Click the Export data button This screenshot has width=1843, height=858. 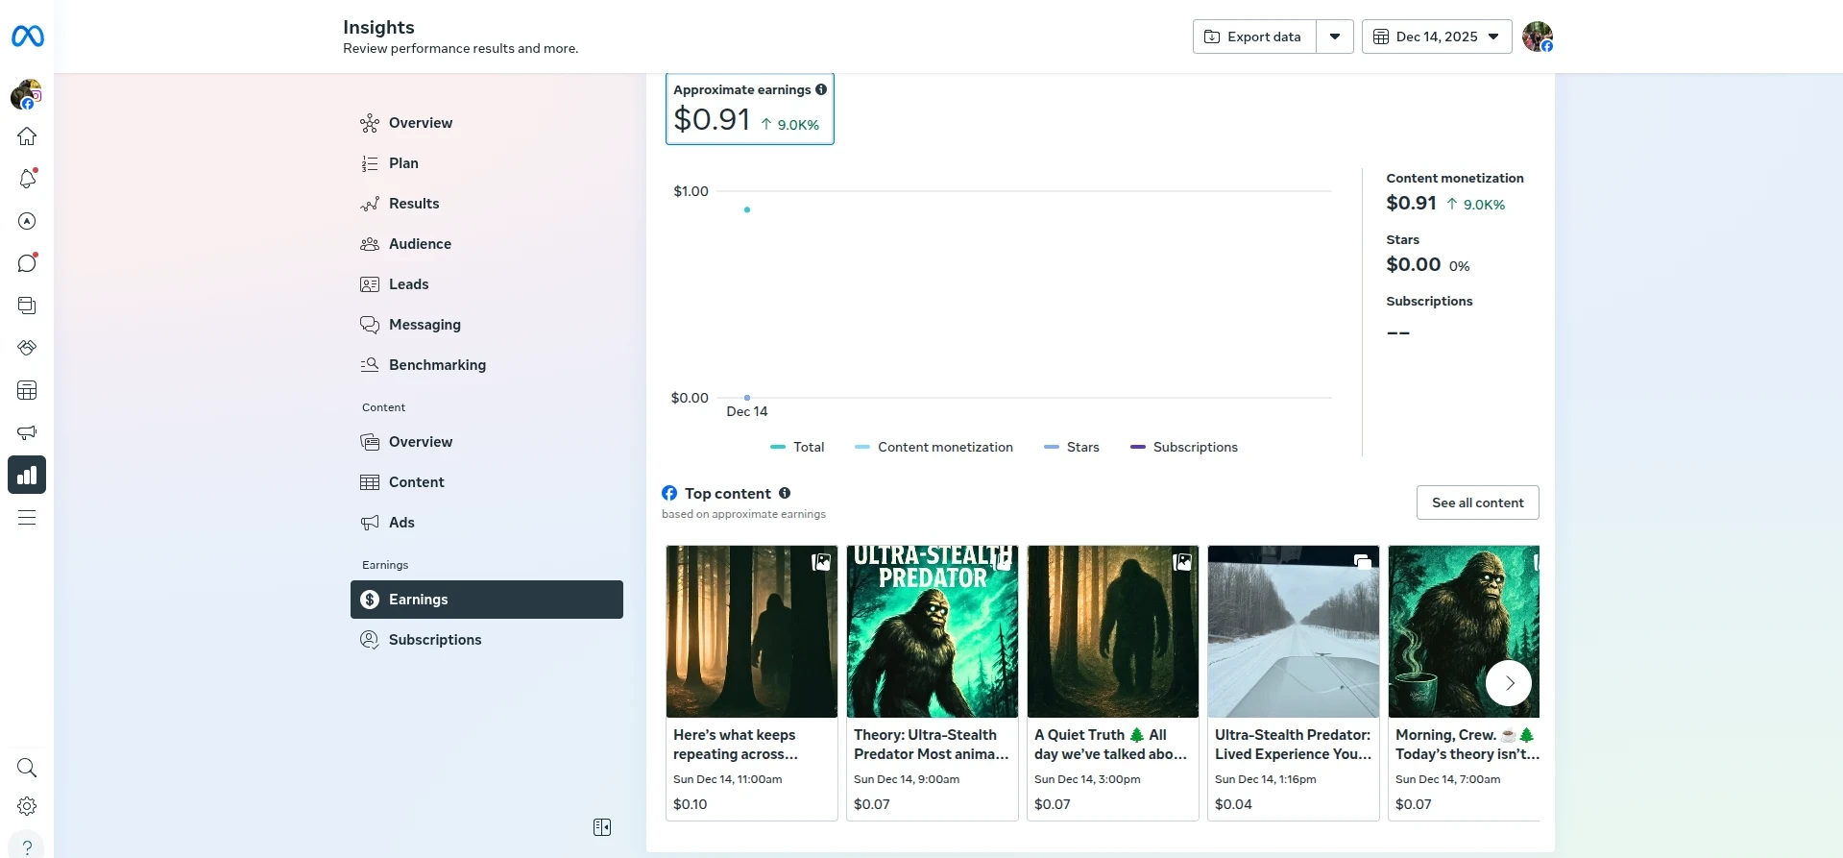(1254, 37)
